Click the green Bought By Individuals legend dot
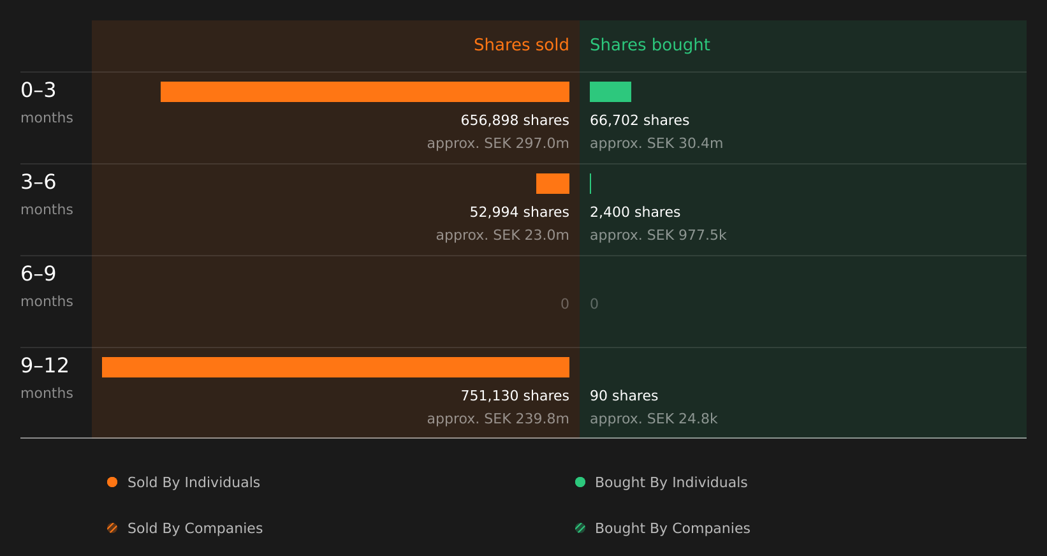This screenshot has height=556, width=1047. pos(580,482)
